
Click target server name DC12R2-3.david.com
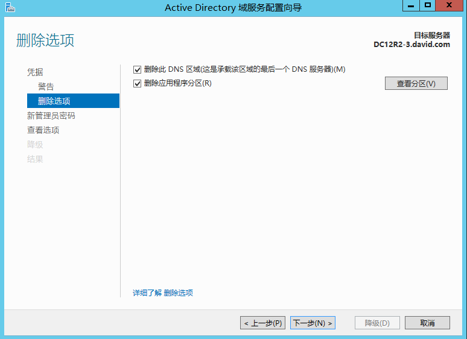tap(411, 45)
